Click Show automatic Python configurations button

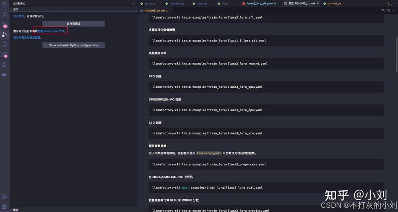click(x=74, y=45)
